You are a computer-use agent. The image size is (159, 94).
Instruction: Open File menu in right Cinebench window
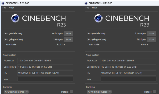(x=87, y=8)
